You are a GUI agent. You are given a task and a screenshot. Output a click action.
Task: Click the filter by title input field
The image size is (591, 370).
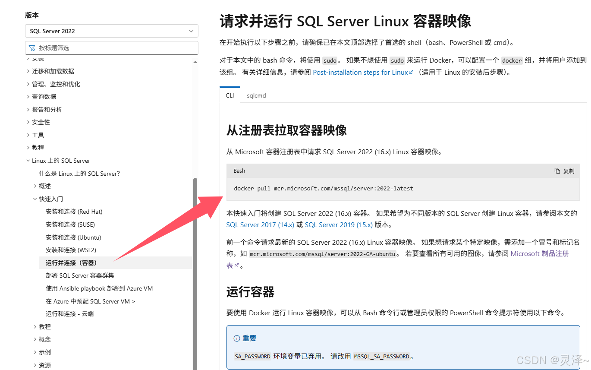(x=112, y=48)
